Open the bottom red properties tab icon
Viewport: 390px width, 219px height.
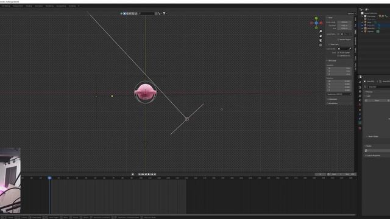360,128
